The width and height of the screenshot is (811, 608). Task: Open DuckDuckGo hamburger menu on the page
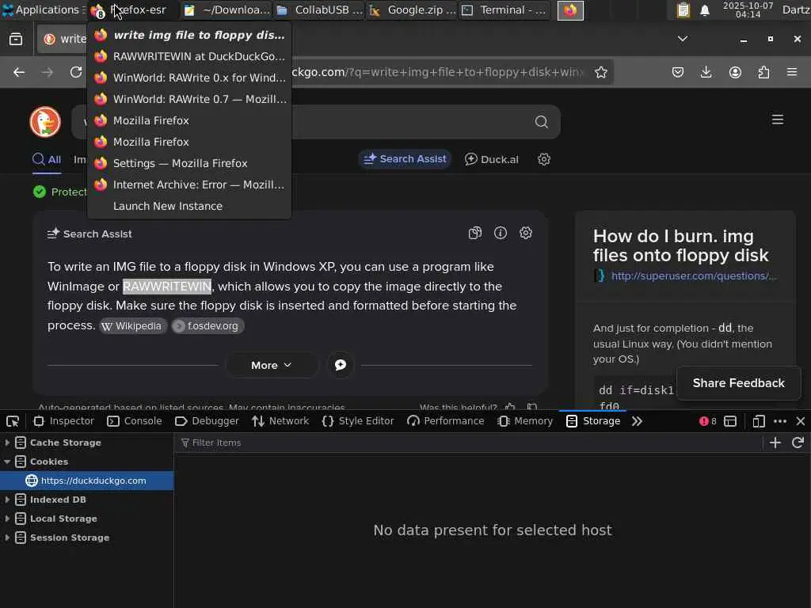778,120
